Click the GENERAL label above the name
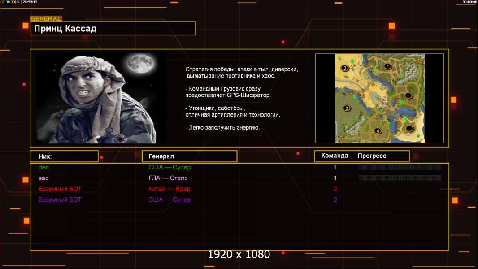 [x=46, y=19]
